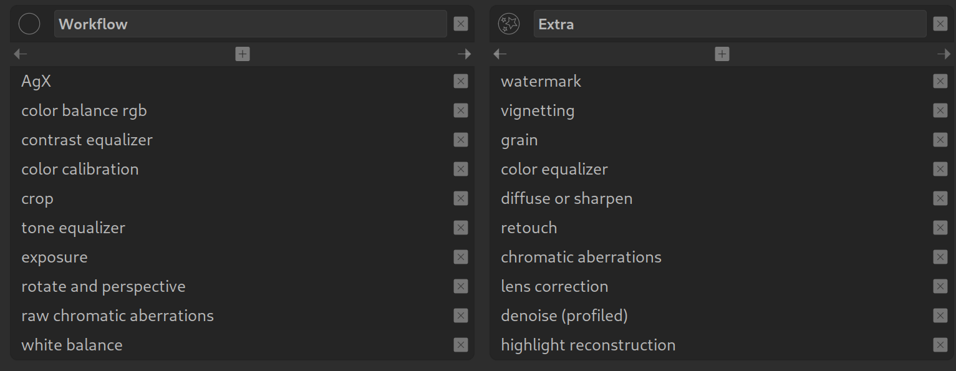956x371 pixels.
Task: Select the color balance rgb entry
Action: 84,111
